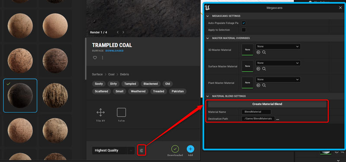Select the Scattered tag
Viewport: 346px width, 162px height.
(x=102, y=91)
